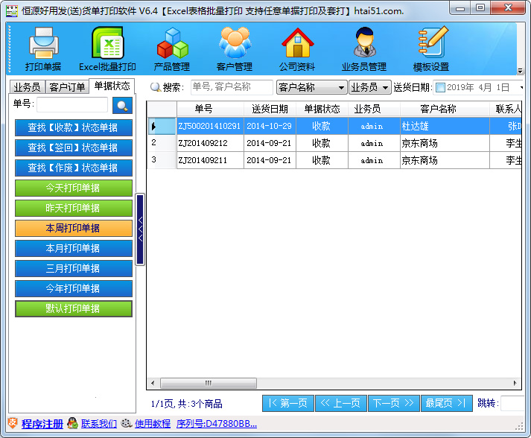Toggle the 送货日期 checkbox
This screenshot has width=531, height=438.
(x=440, y=87)
